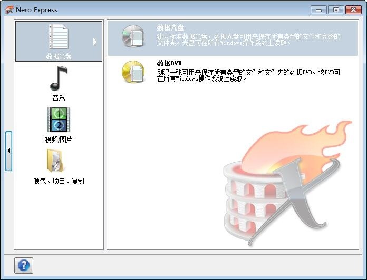Expand the white arrow beside 数据光盘 category
367x280 pixels.
(x=95, y=42)
